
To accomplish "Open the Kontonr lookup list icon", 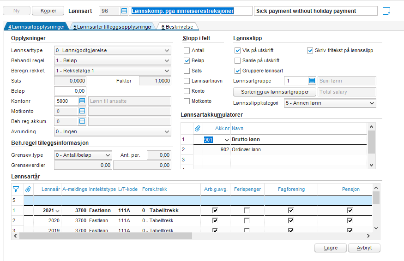I will [82, 101].
